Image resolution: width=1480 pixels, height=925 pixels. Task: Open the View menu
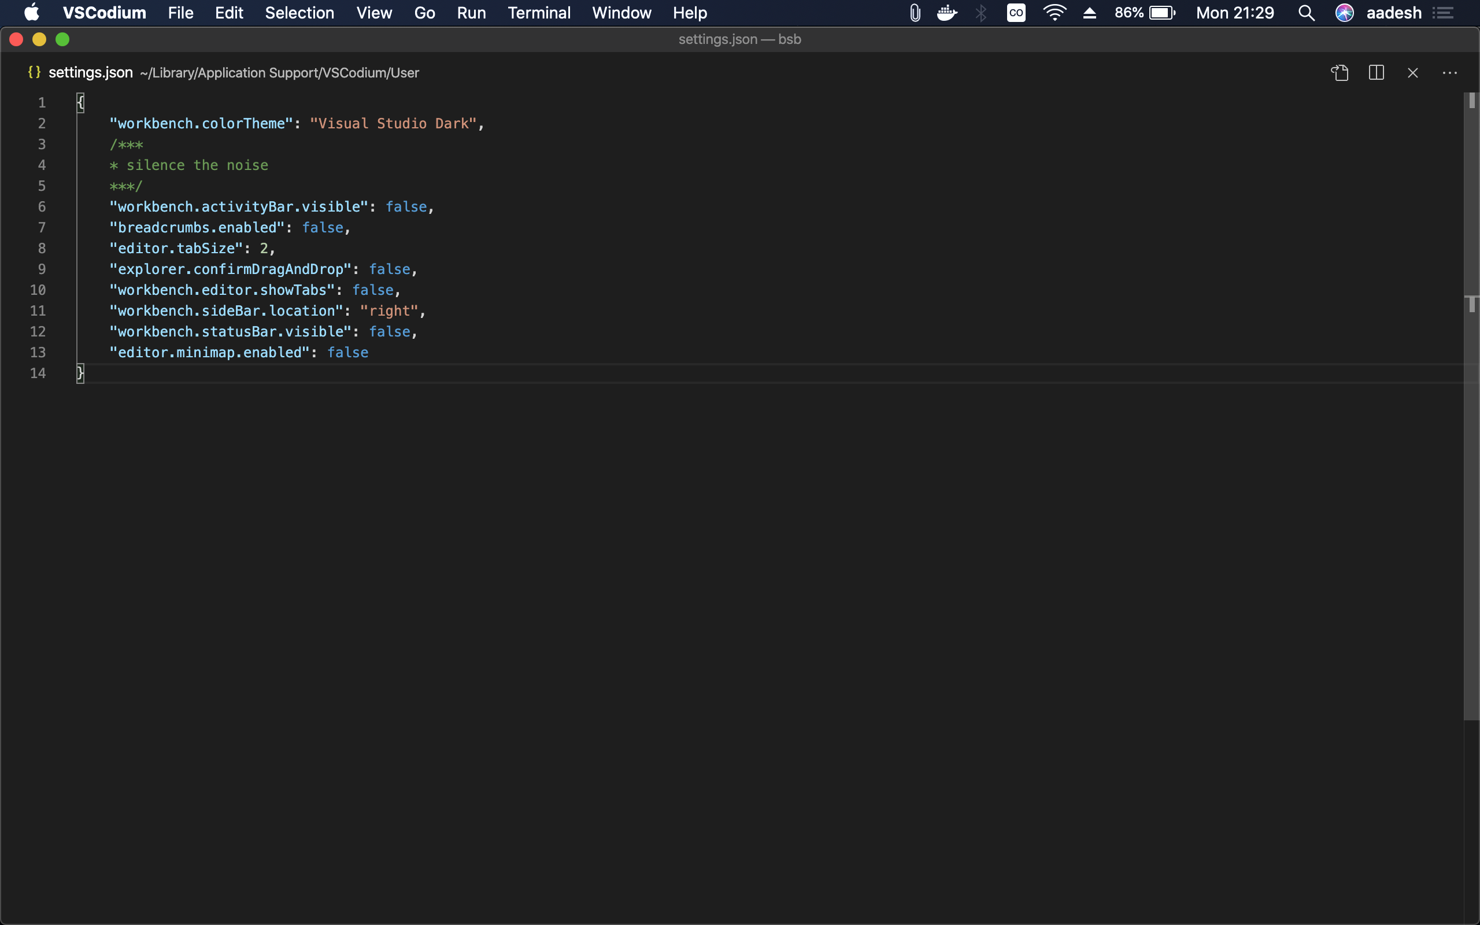[373, 13]
